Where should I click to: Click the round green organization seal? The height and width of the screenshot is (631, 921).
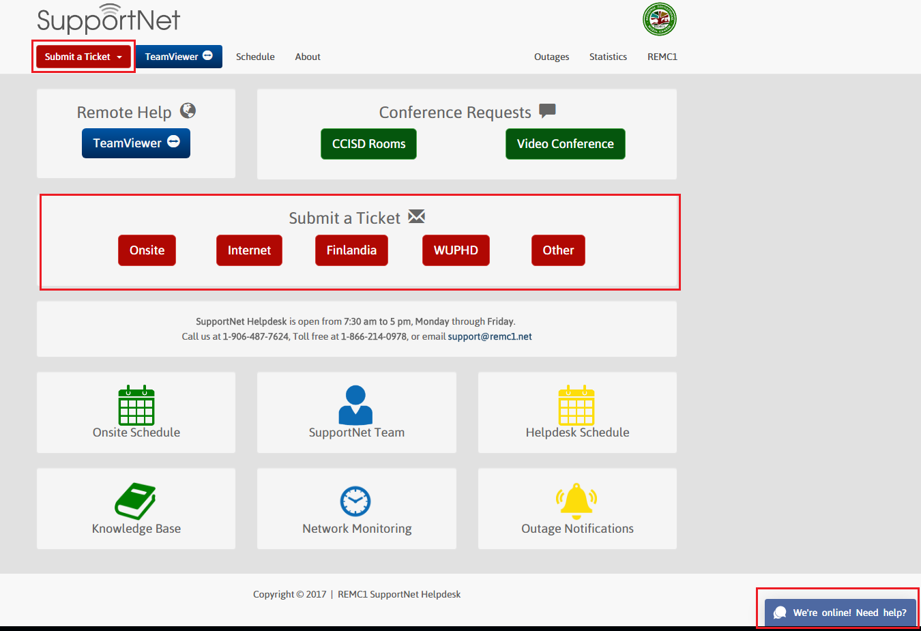[x=660, y=19]
